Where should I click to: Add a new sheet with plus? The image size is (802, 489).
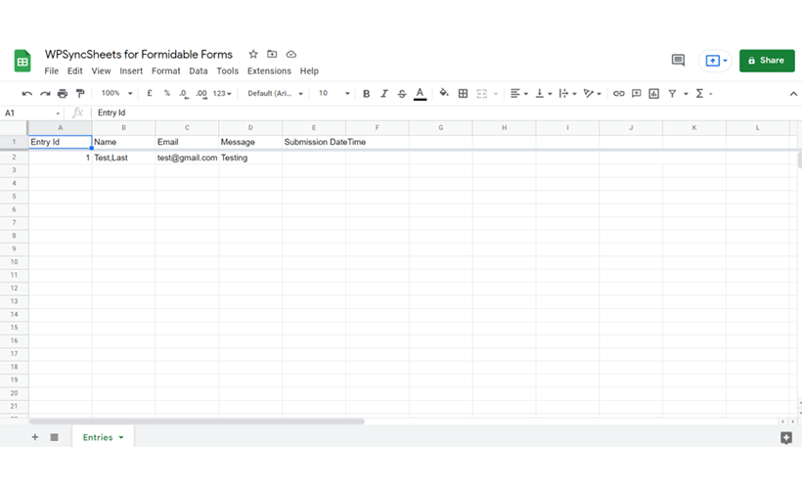(x=35, y=437)
